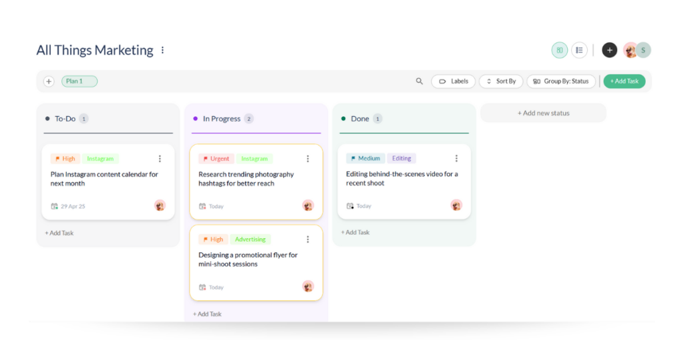
Task: Switch to list view icon
Action: point(579,50)
